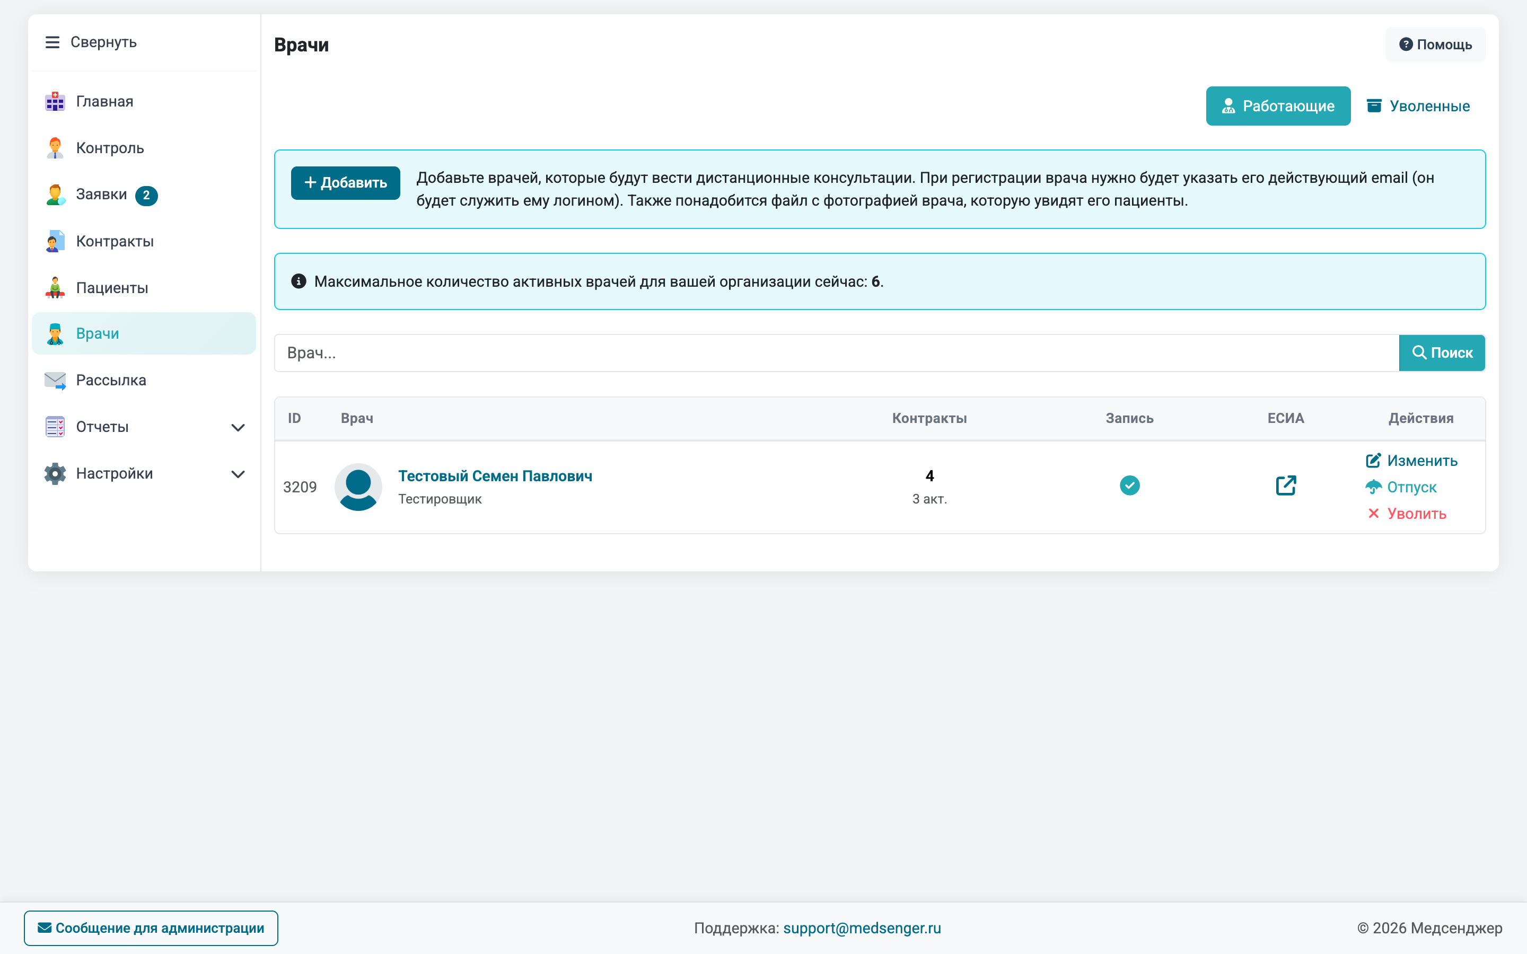Click the Врачи page heading
The image size is (1527, 954).
(x=302, y=45)
